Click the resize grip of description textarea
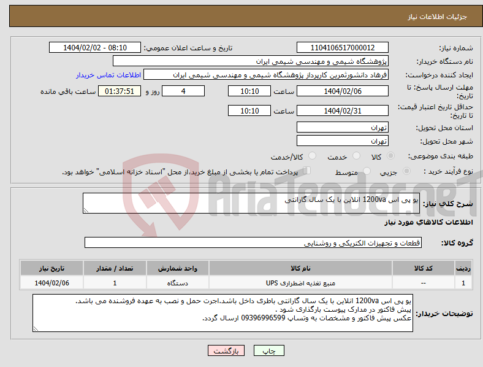Image resolution: width=483 pixels, height=367 pixels. pos(86,210)
